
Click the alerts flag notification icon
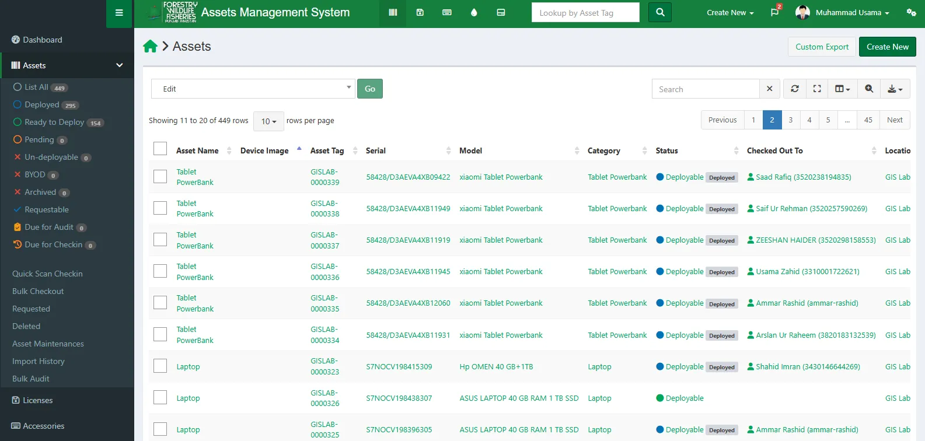pos(774,13)
